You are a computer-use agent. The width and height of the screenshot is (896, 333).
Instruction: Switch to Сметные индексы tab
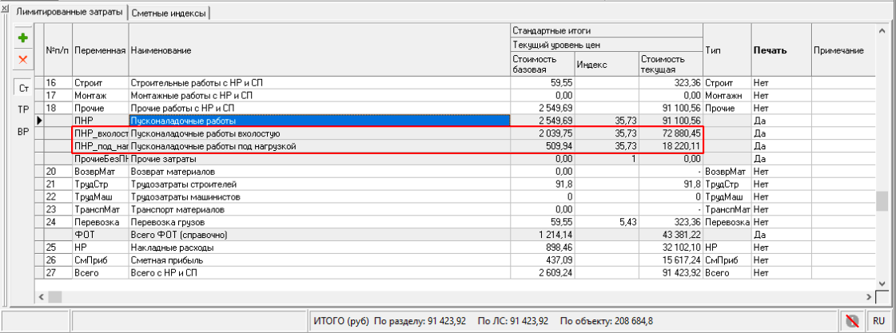tap(168, 14)
